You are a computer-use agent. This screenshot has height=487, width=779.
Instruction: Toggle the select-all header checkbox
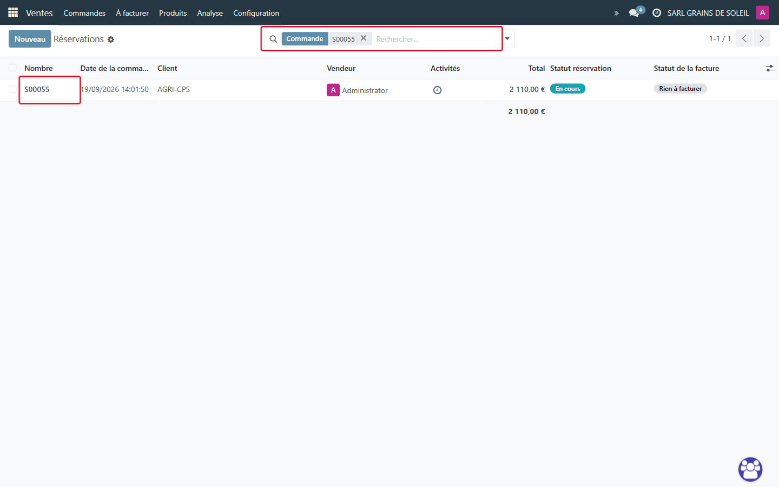(12, 68)
